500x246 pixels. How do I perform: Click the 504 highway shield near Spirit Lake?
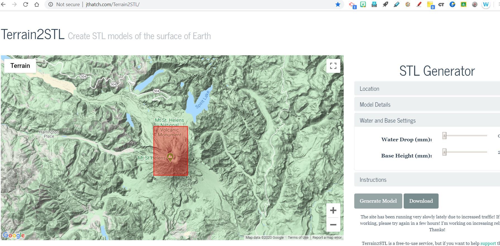(156, 91)
